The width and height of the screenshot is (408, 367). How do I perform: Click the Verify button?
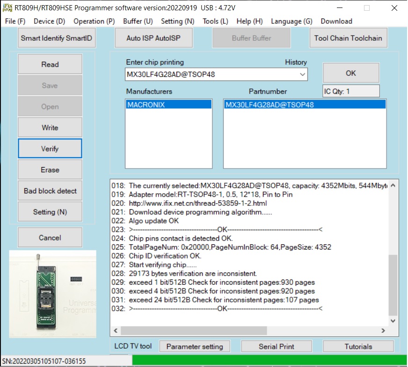pyautogui.click(x=50, y=149)
